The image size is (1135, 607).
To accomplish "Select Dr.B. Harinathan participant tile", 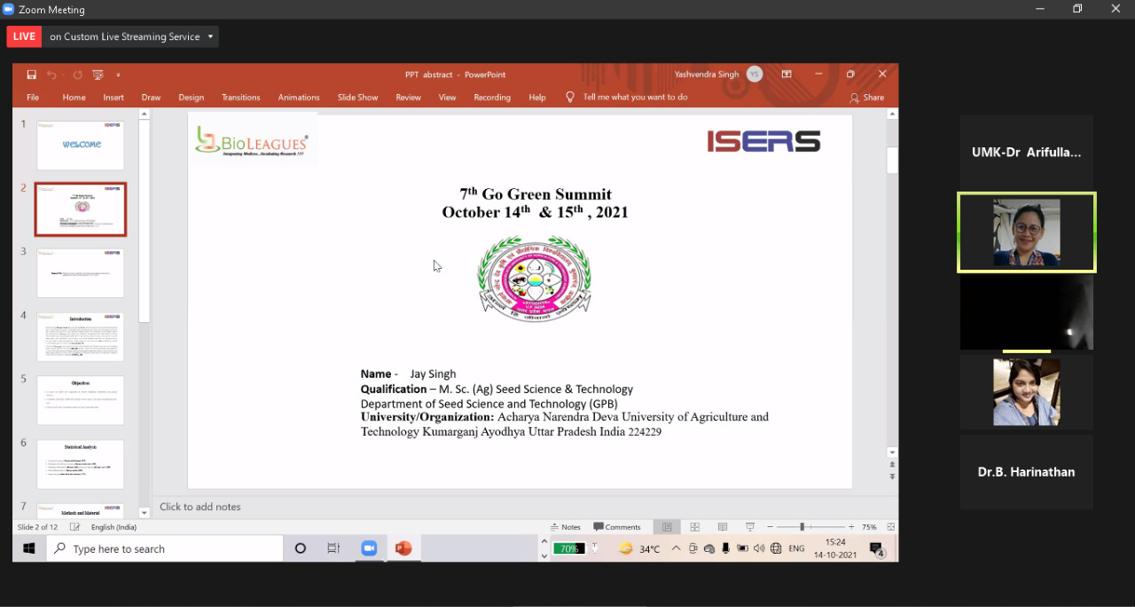I will (1027, 472).
